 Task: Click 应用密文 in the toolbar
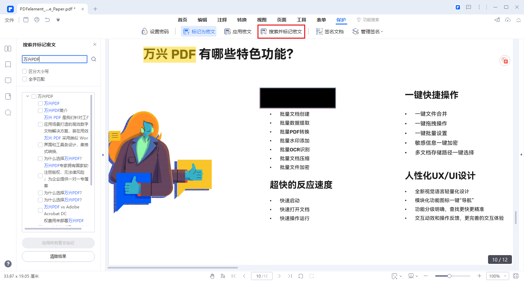coord(238,31)
